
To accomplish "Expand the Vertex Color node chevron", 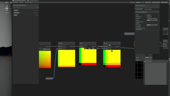I will 167,34.
